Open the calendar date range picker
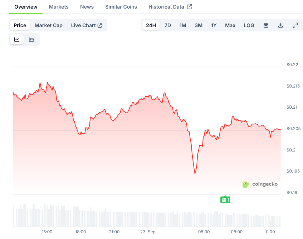The image size is (303, 239). point(266,25)
